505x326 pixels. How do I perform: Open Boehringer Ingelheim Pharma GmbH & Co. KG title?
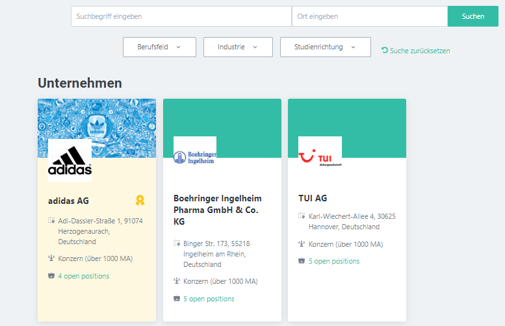click(x=217, y=210)
